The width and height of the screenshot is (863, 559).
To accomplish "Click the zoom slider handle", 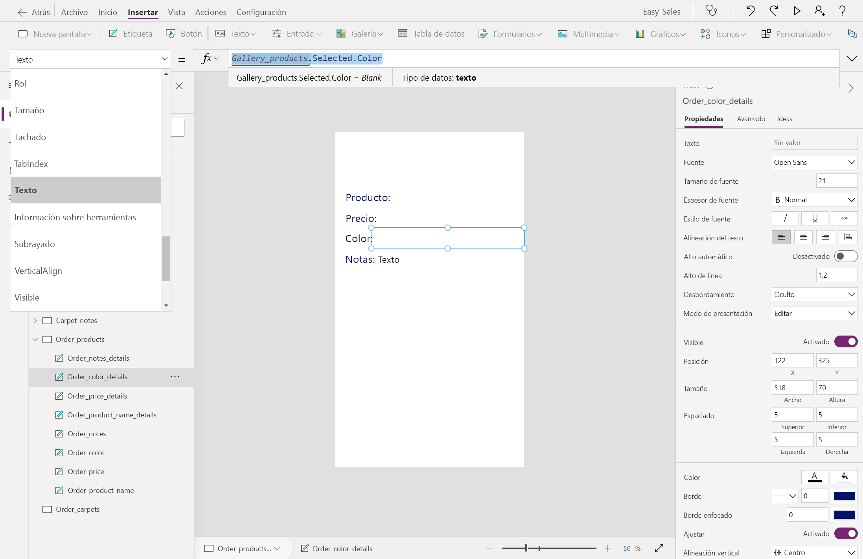I will click(526, 548).
